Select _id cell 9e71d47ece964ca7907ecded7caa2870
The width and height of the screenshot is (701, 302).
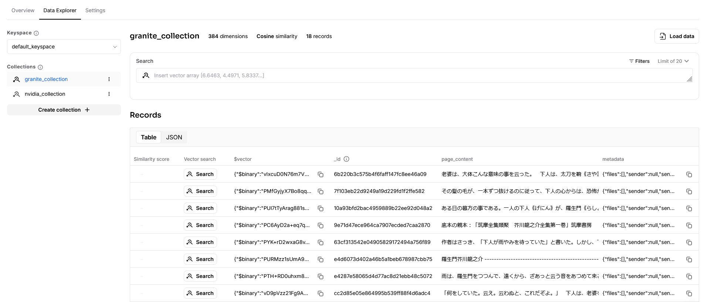382,225
